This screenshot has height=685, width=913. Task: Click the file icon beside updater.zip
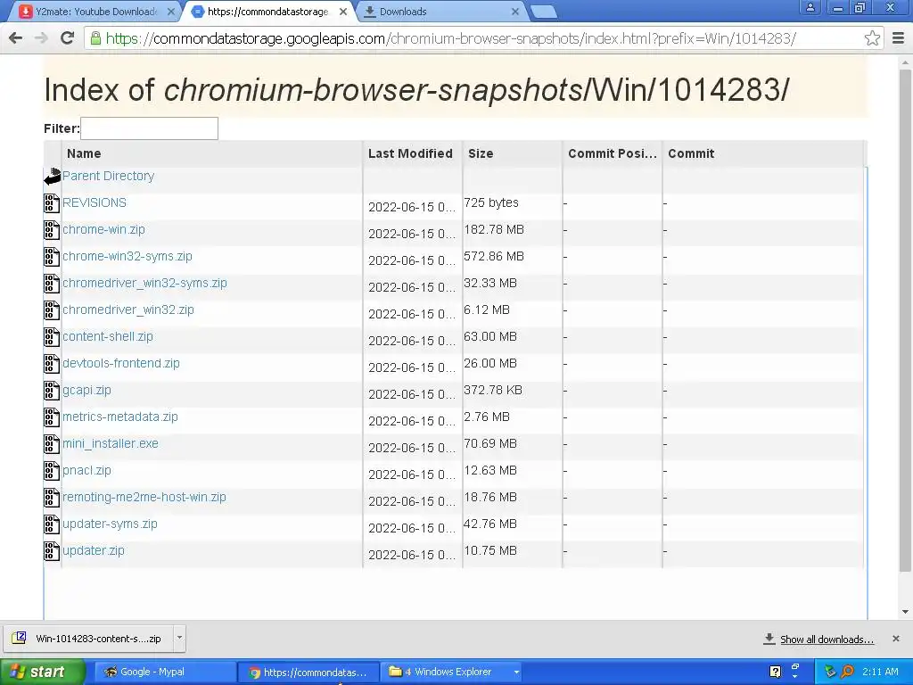(52, 551)
